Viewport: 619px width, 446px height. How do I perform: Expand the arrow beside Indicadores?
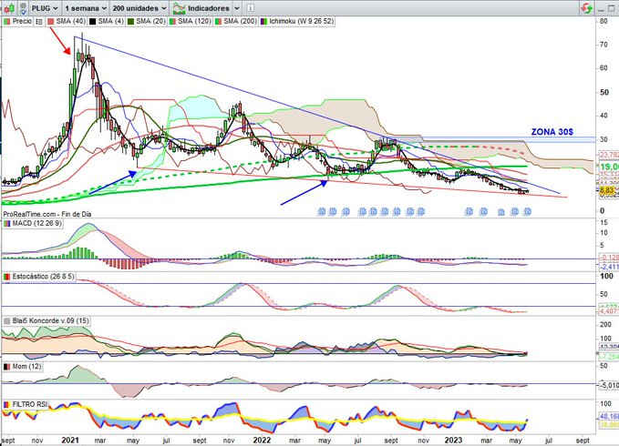[x=237, y=8]
